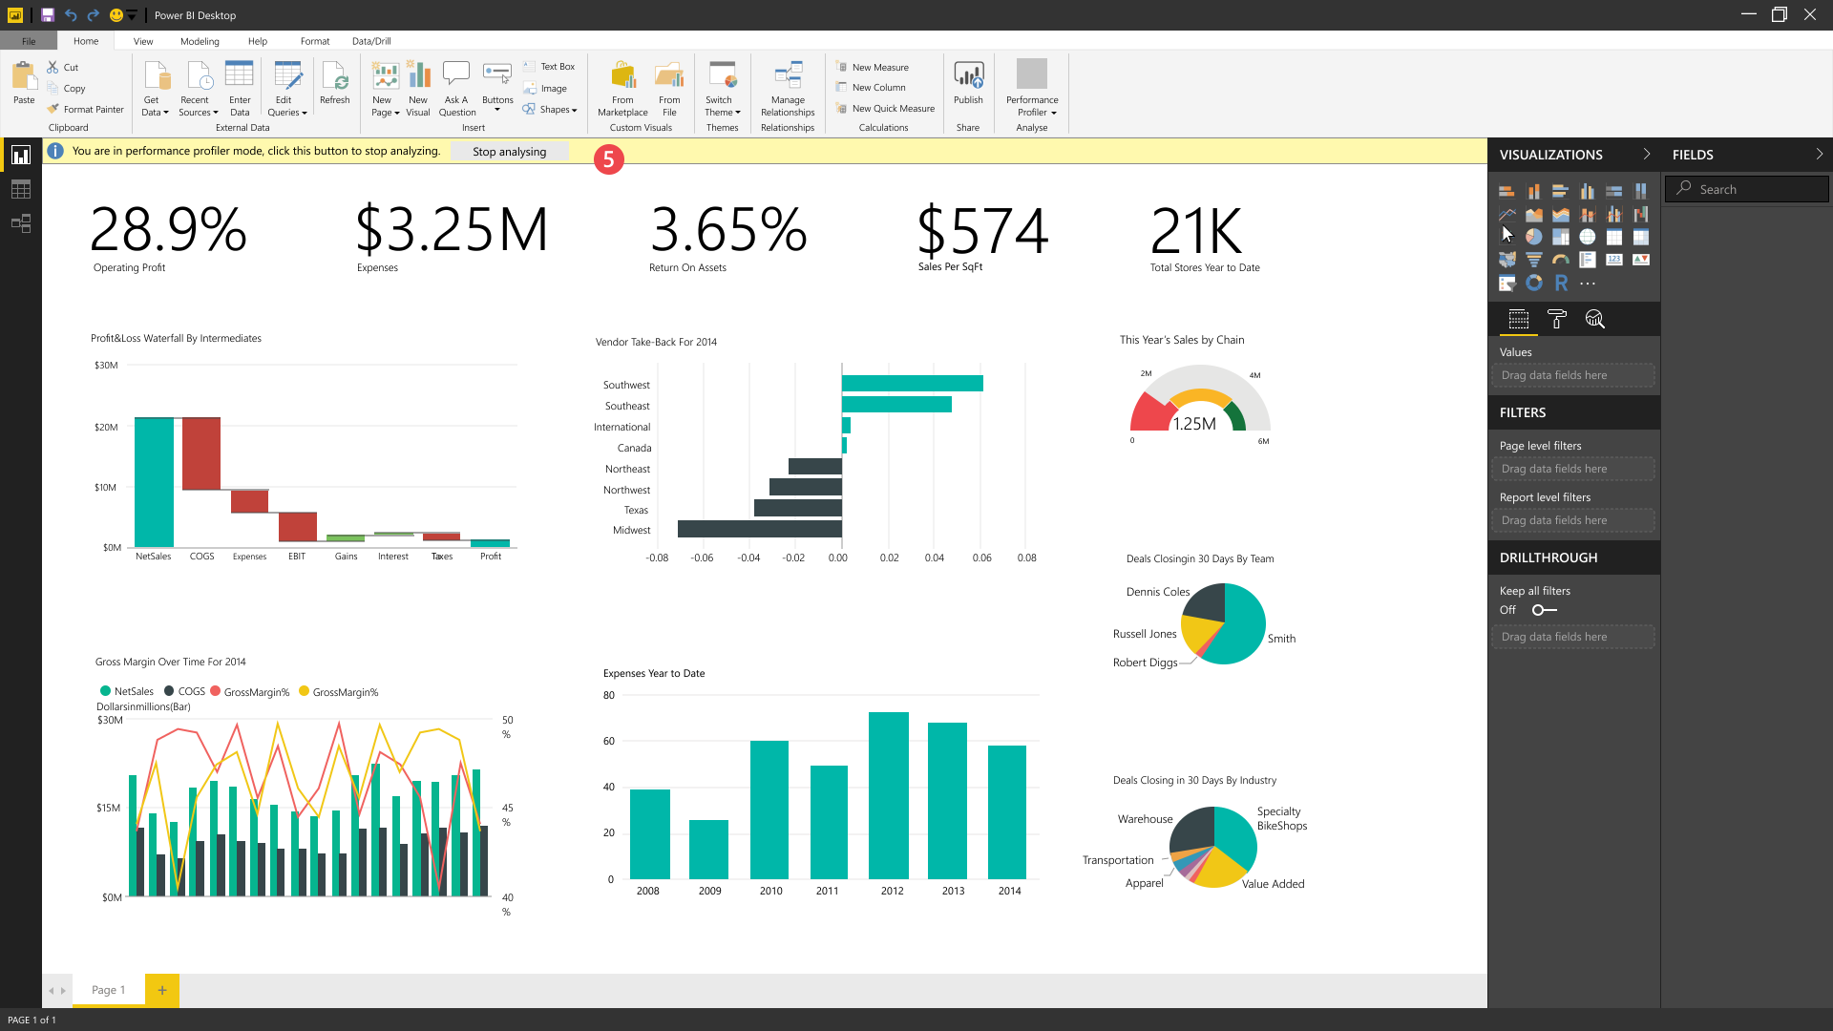The image size is (1833, 1031).
Task: Open Model relationships view in sidebar
Action: (x=20, y=223)
